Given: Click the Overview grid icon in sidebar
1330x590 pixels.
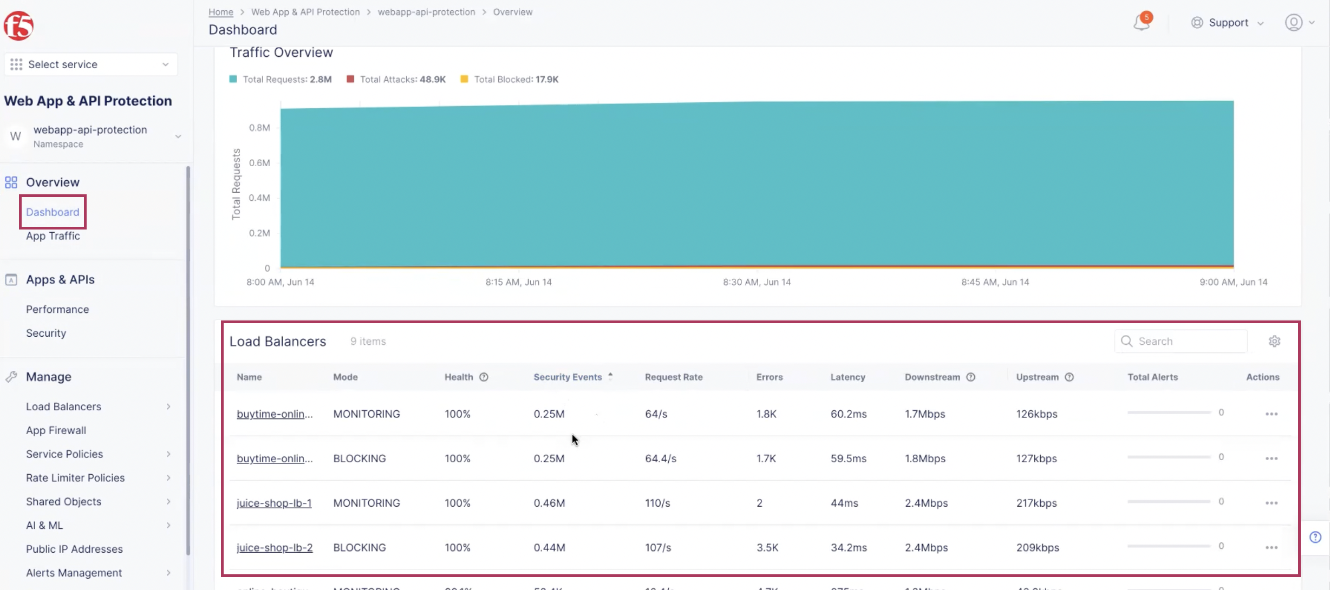Looking at the screenshot, I should (x=11, y=182).
